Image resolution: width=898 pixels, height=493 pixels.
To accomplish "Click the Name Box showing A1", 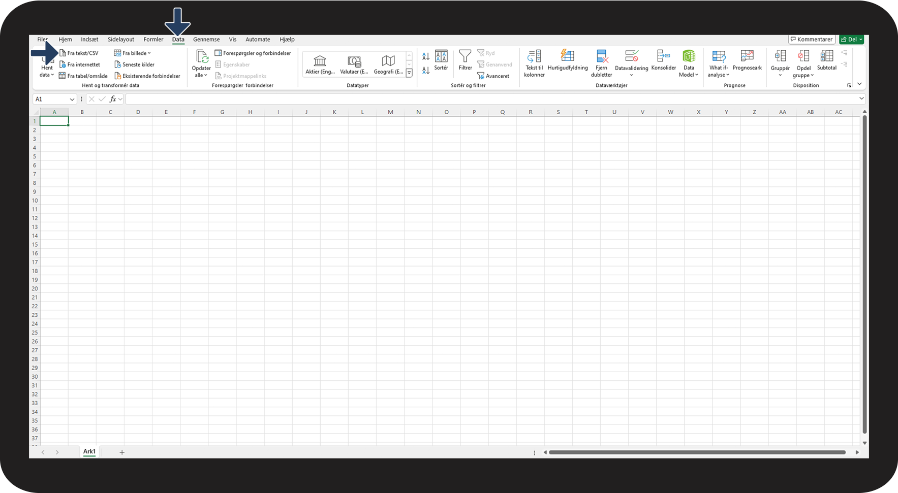I will [x=50, y=100].
